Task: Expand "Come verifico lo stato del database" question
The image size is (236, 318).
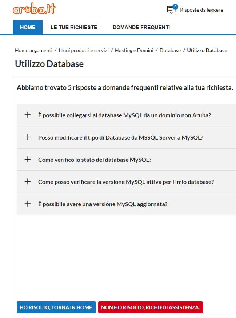Action: (x=95, y=160)
